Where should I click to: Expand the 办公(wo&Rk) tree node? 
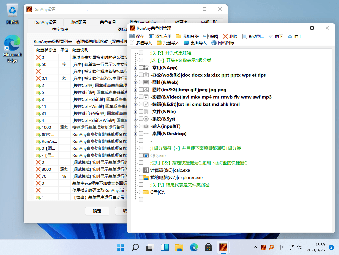[136, 75]
